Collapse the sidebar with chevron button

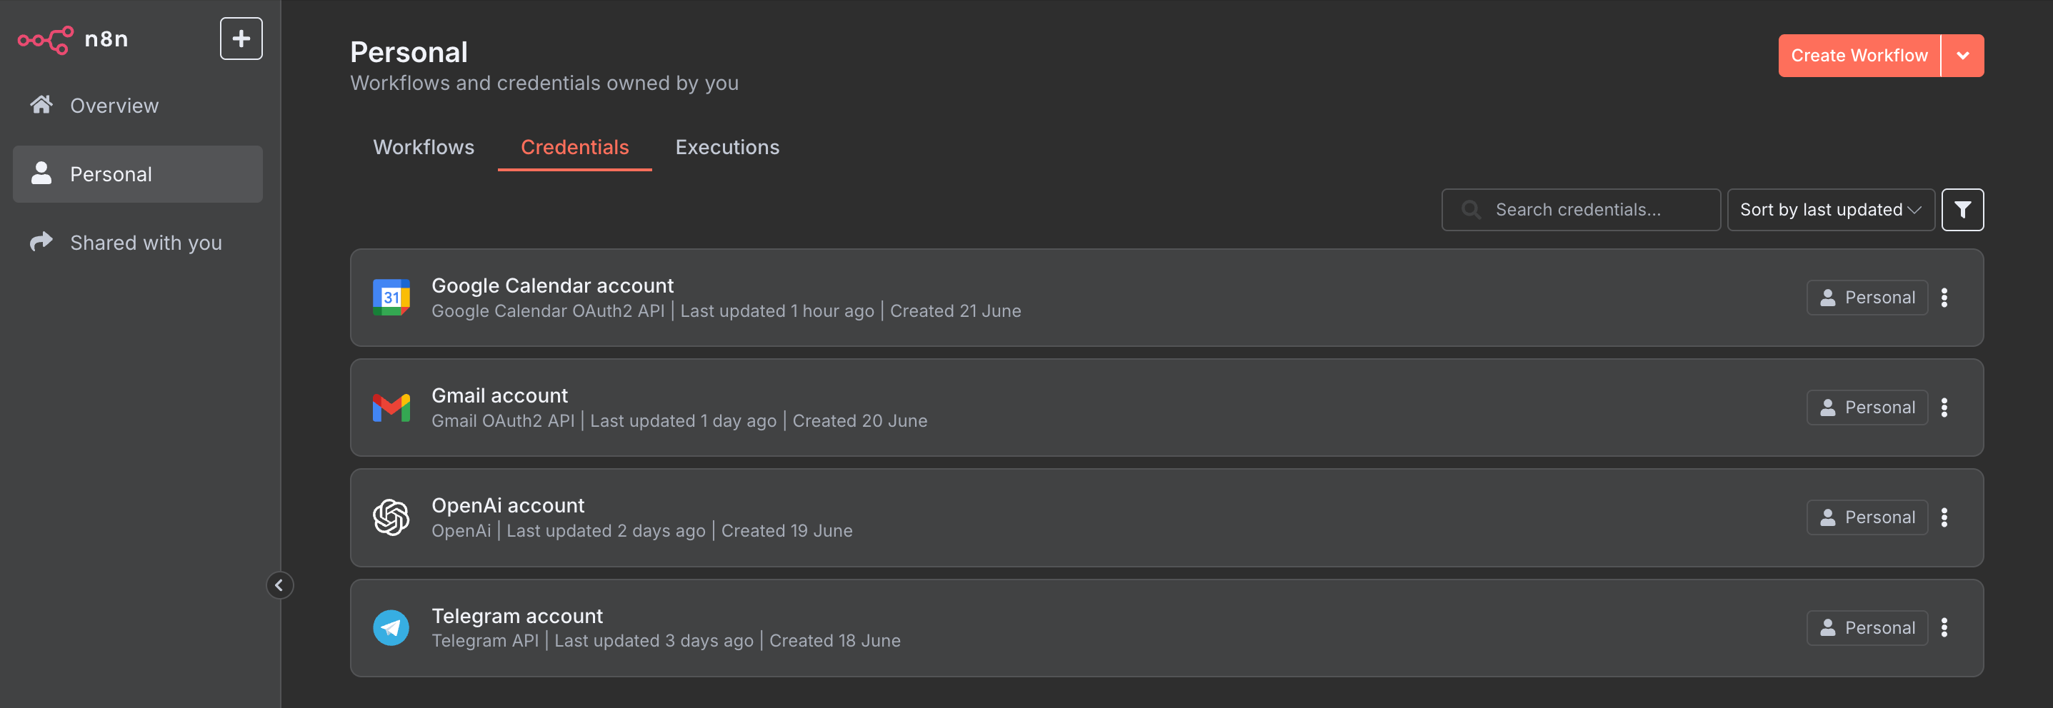point(279,585)
